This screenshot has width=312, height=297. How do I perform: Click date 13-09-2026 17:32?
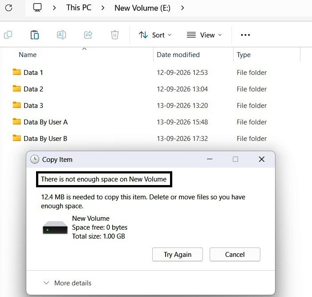point(182,139)
